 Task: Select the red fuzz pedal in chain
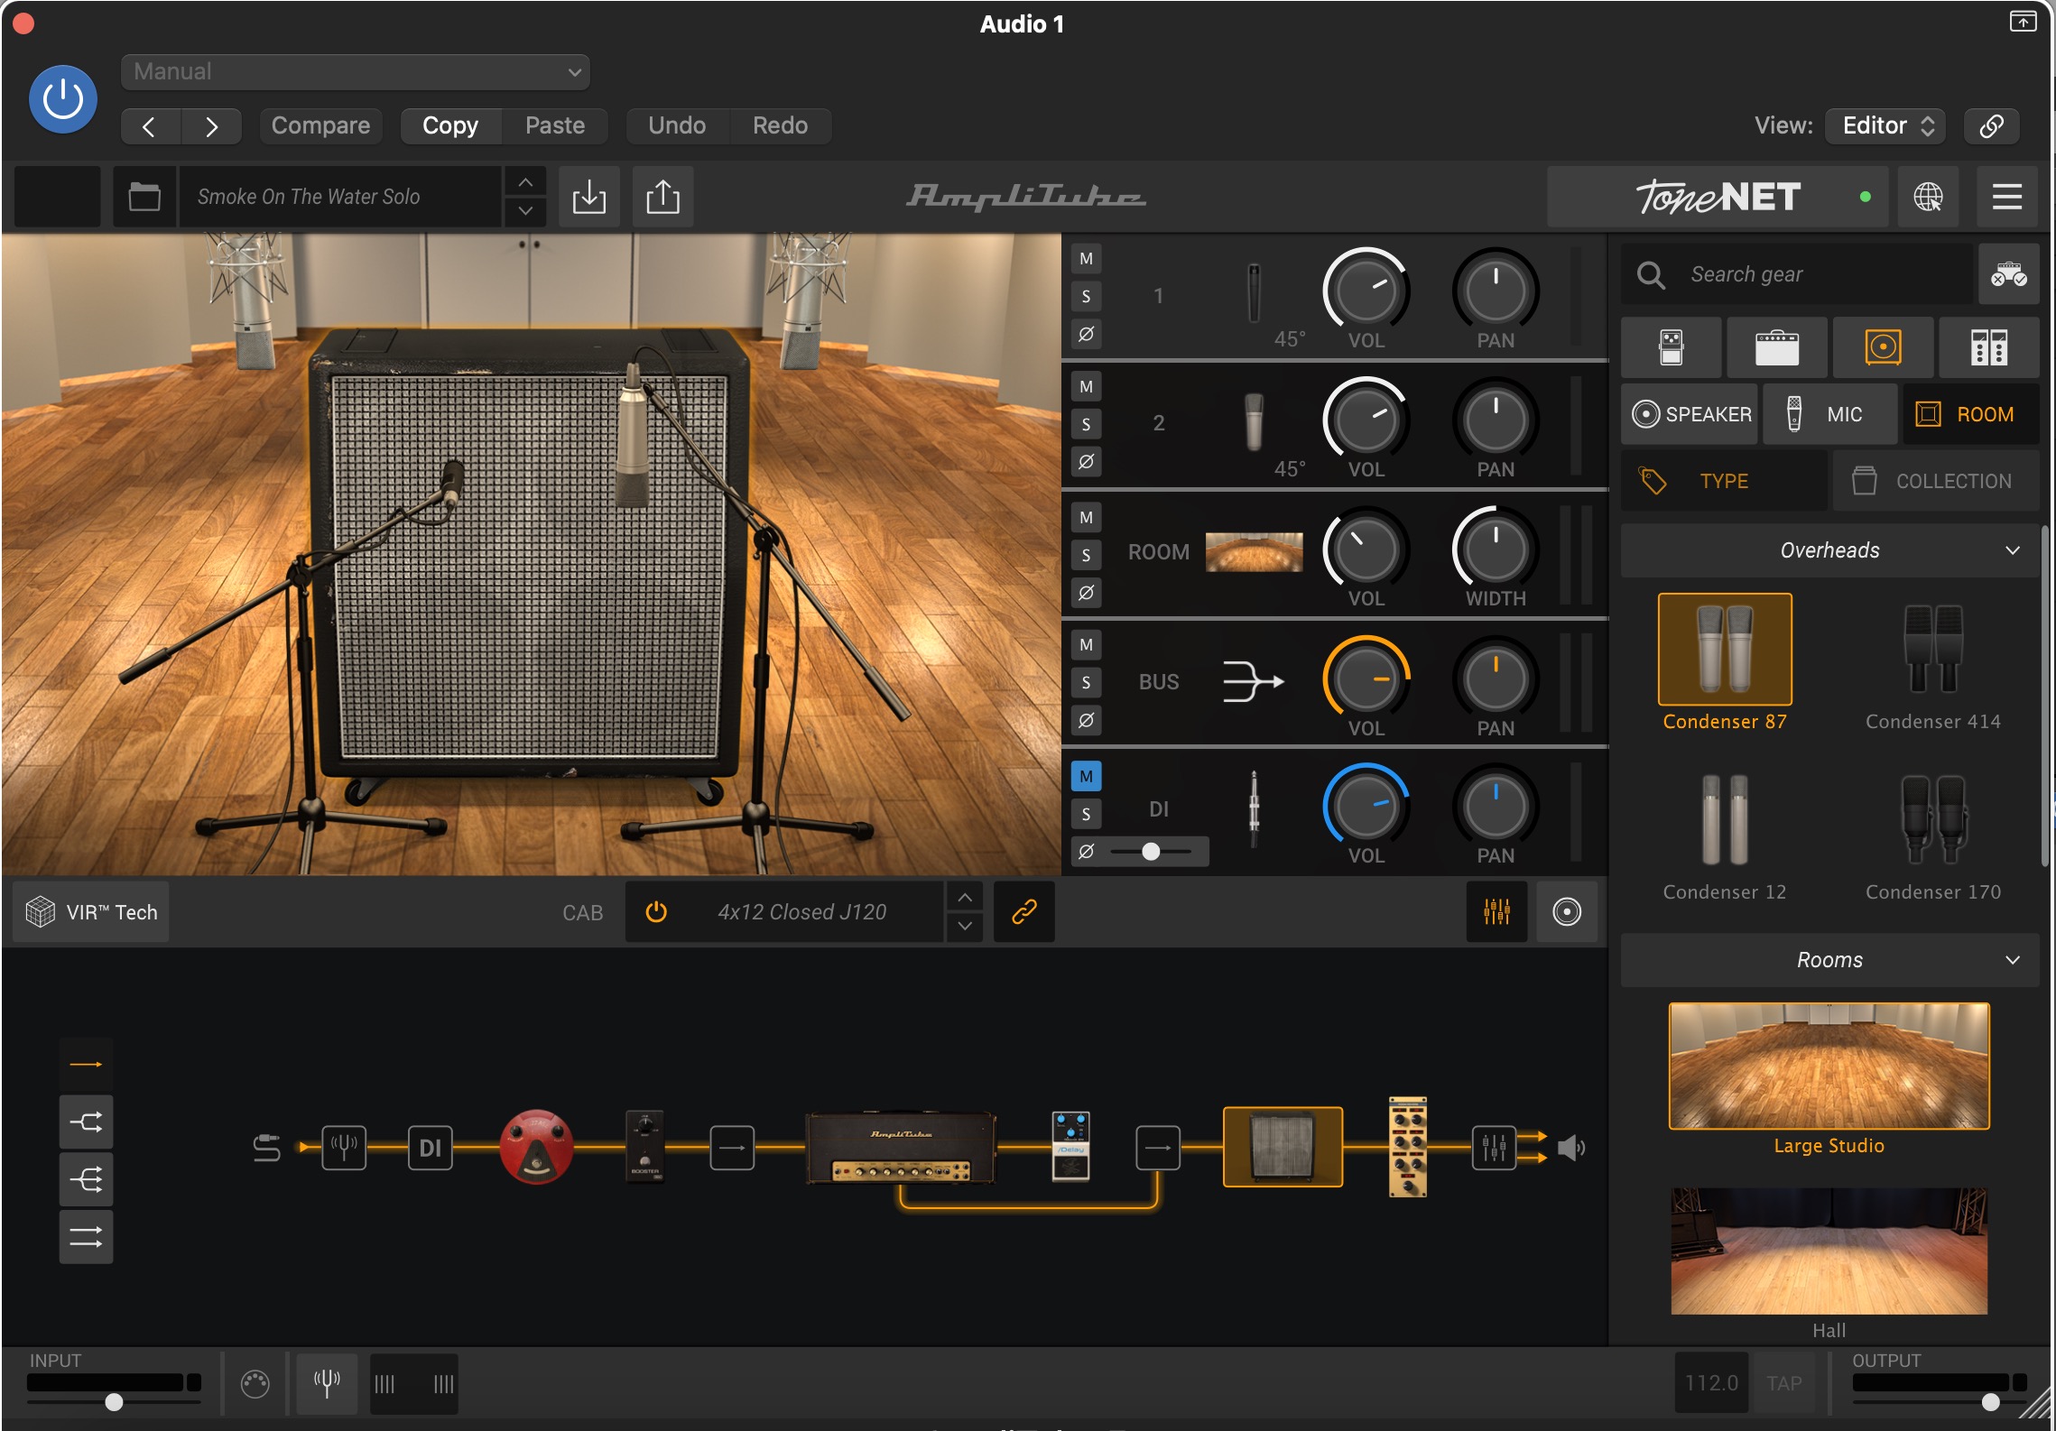pos(536,1146)
